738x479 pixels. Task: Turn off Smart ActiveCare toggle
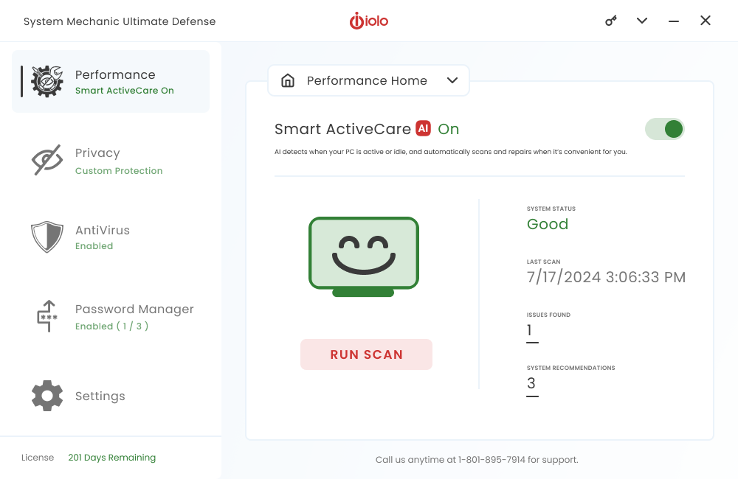(x=665, y=129)
